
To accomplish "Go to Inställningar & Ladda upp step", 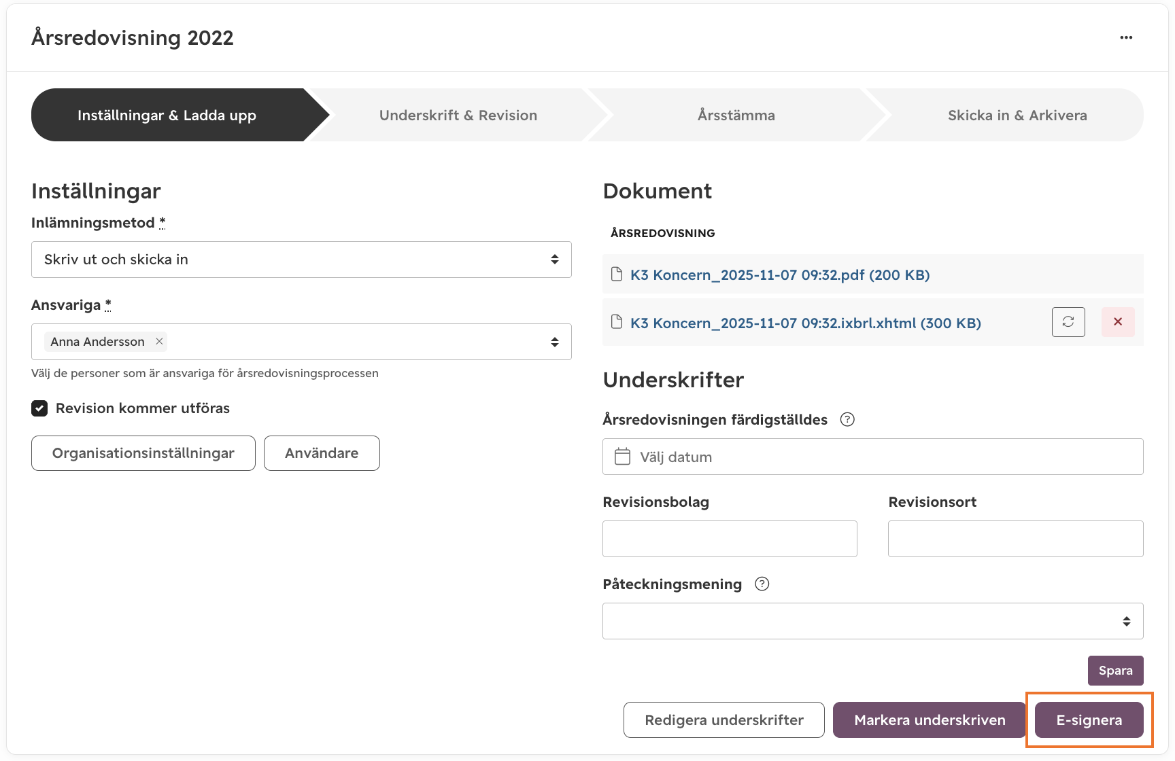I will [167, 115].
